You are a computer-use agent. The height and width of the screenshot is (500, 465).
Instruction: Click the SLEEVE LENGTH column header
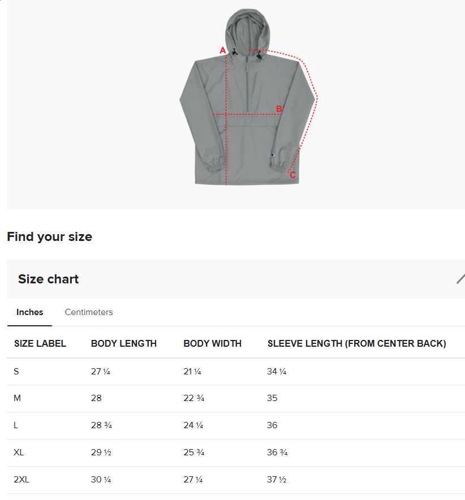coord(356,343)
